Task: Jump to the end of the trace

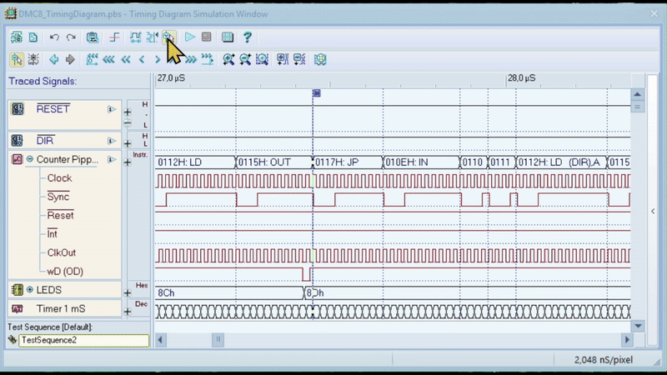Action: point(207,59)
